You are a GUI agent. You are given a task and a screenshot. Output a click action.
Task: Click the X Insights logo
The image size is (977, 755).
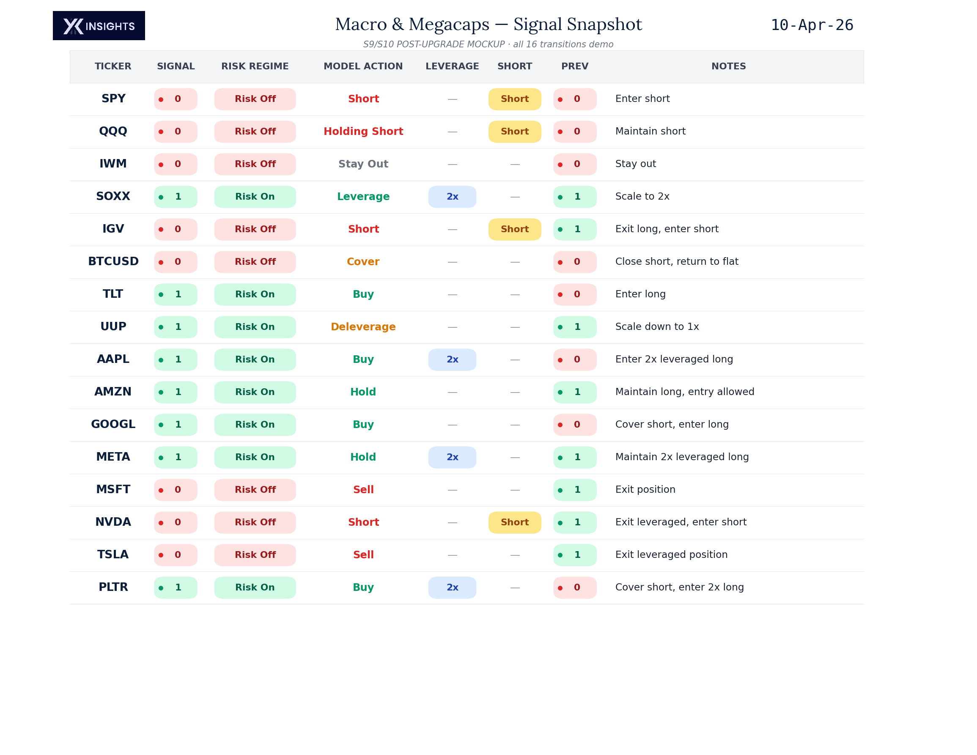click(99, 25)
